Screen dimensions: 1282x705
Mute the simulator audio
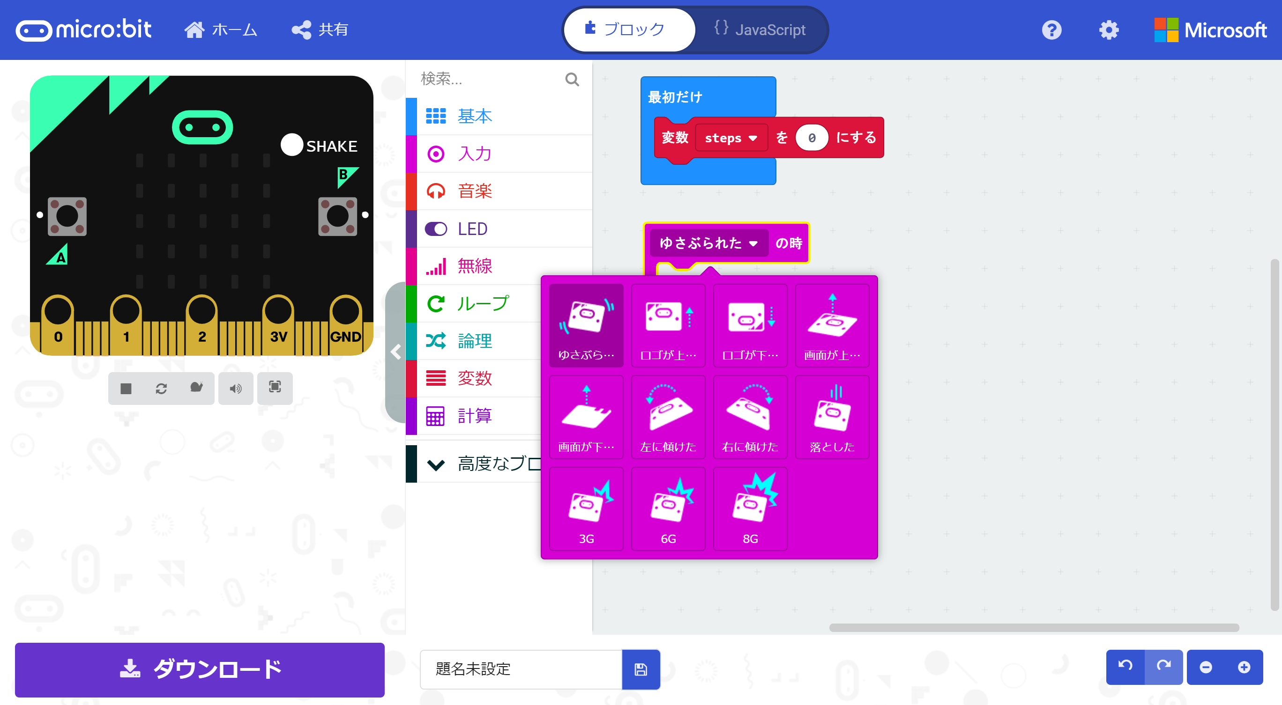point(235,388)
